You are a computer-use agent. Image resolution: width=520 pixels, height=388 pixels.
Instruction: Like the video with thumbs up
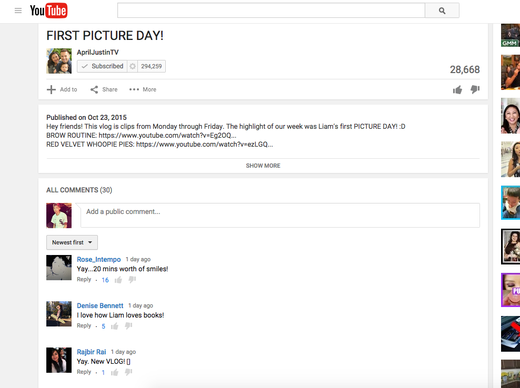tap(458, 89)
